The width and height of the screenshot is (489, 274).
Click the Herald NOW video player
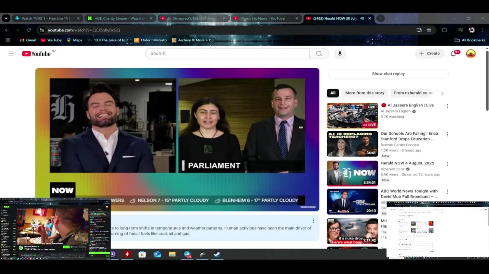pyautogui.click(x=177, y=139)
